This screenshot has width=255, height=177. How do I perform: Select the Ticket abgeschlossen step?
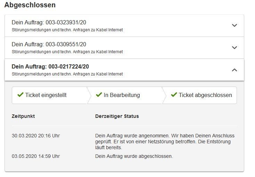205,95
